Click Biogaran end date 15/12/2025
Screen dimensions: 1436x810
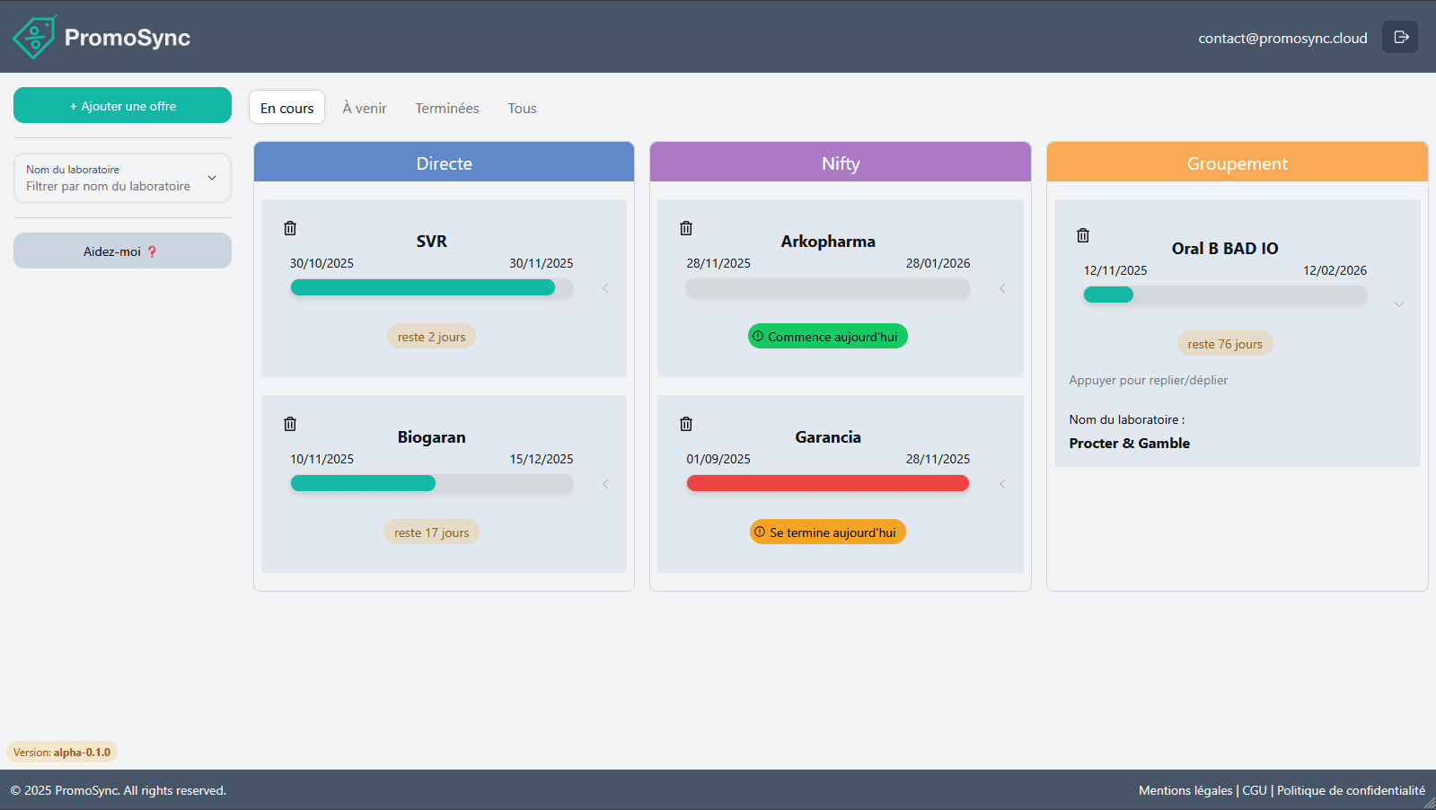[542, 459]
